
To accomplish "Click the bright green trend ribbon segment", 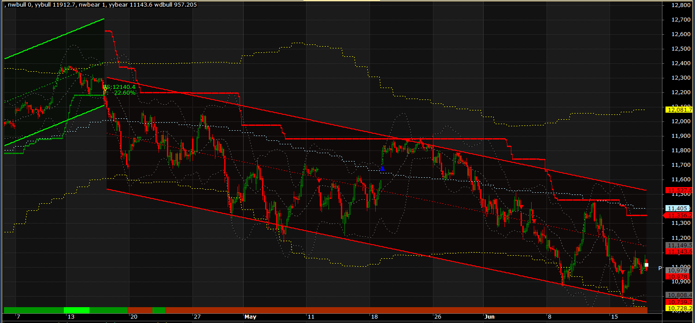I will click(x=77, y=310).
